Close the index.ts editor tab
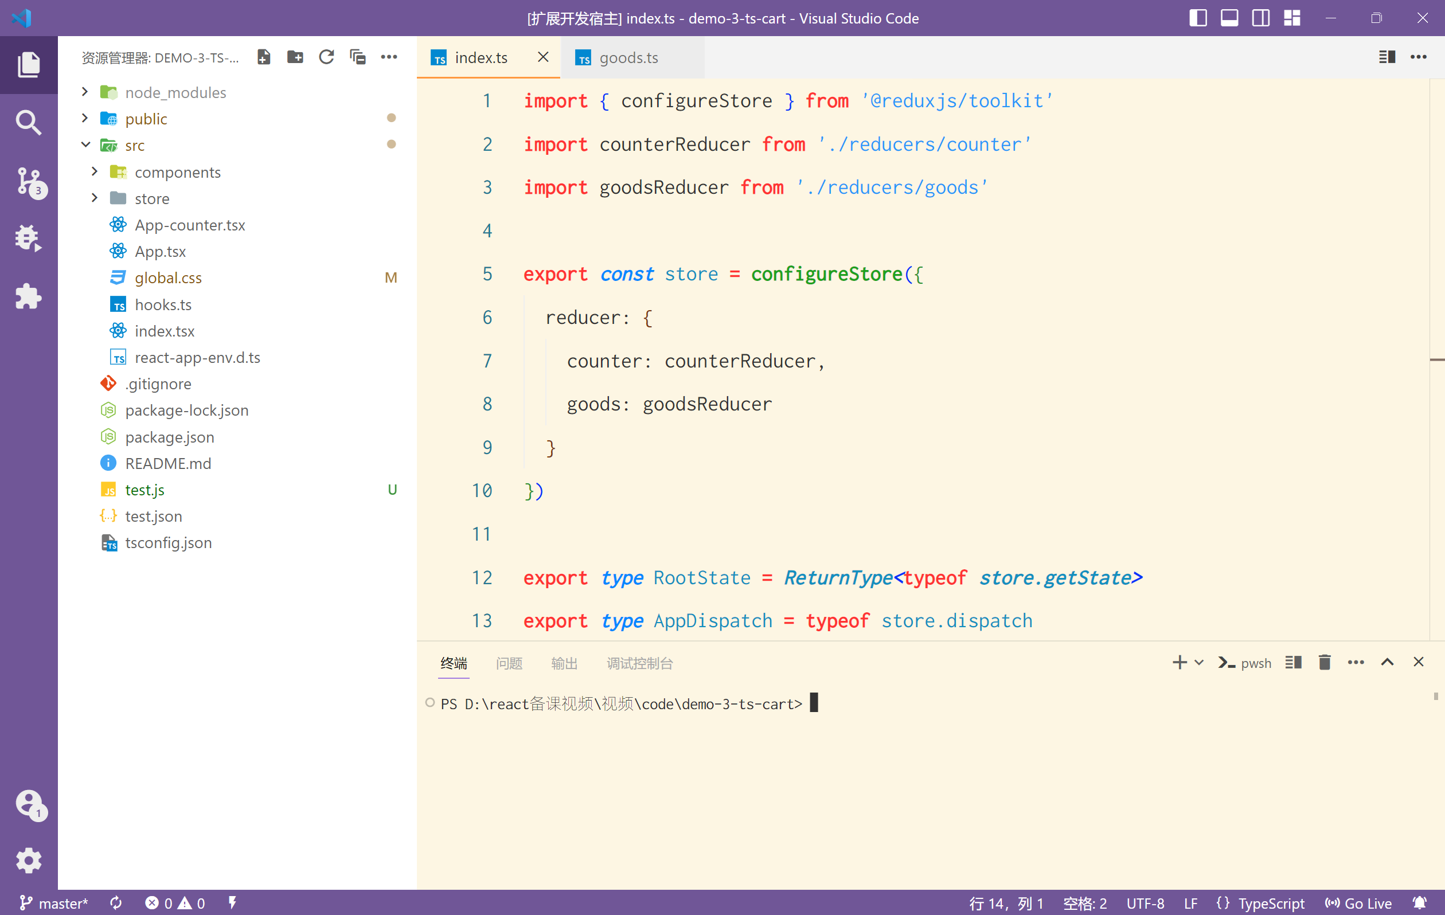This screenshot has height=915, width=1445. 543,57
